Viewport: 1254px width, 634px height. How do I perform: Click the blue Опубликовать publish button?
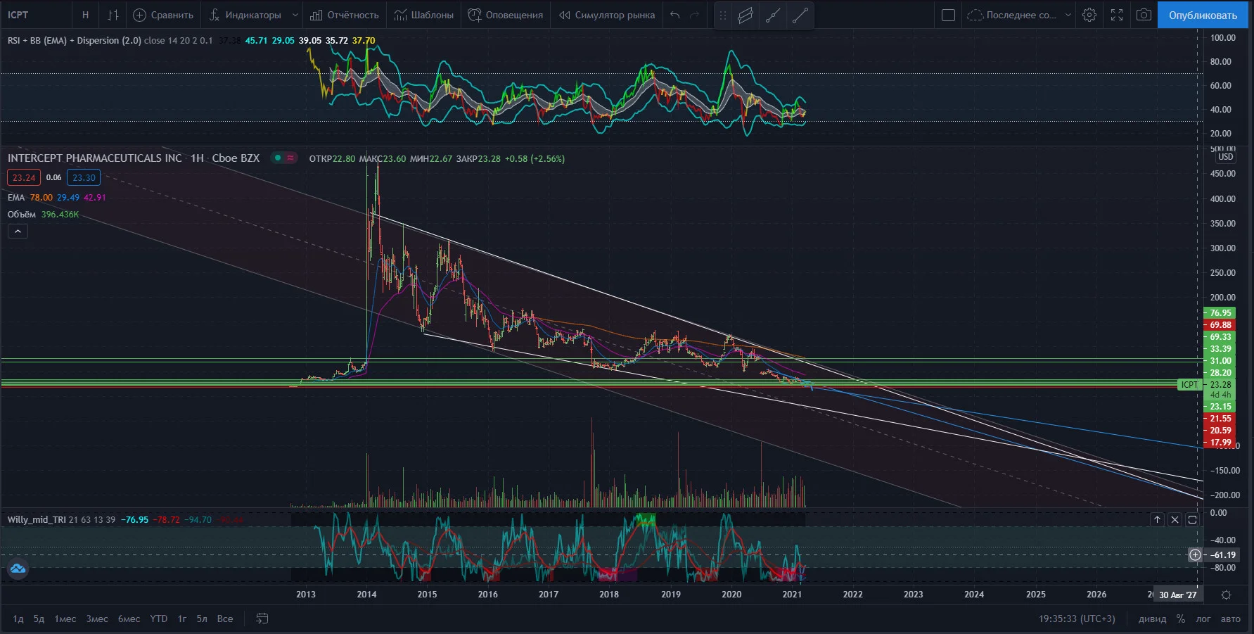click(x=1203, y=15)
